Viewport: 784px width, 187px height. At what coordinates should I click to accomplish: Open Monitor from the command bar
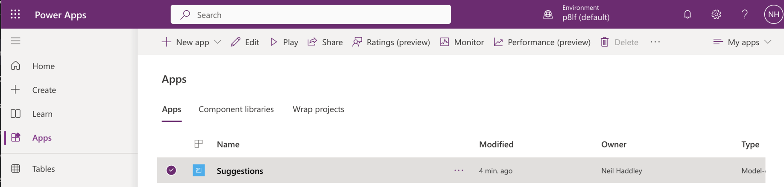462,42
